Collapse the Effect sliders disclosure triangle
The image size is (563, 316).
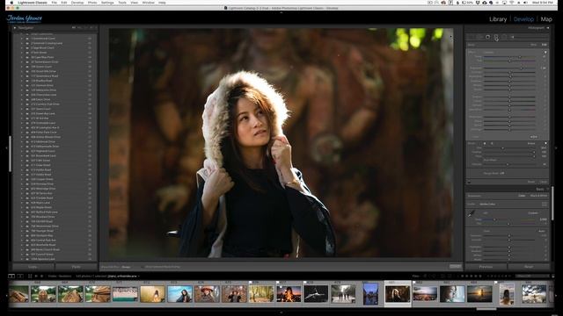coord(545,53)
